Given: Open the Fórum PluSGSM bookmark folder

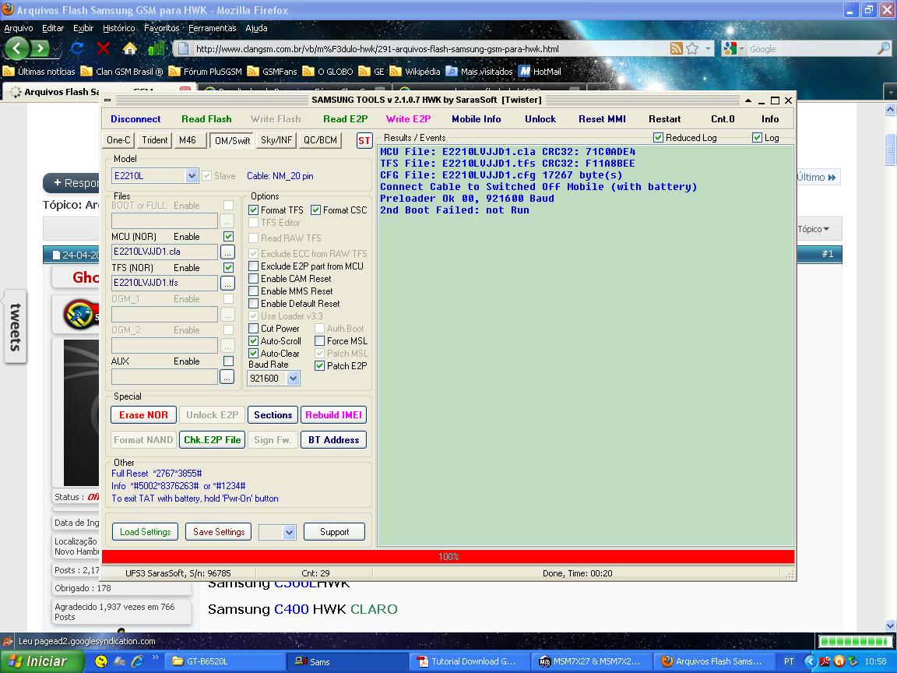Looking at the screenshot, I should tap(205, 72).
